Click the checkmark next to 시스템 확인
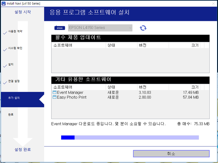218x163 pixels. (5, 50)
